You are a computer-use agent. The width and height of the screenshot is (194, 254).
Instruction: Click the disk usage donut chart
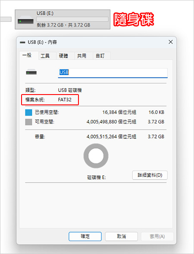pyautogui.click(x=96, y=156)
